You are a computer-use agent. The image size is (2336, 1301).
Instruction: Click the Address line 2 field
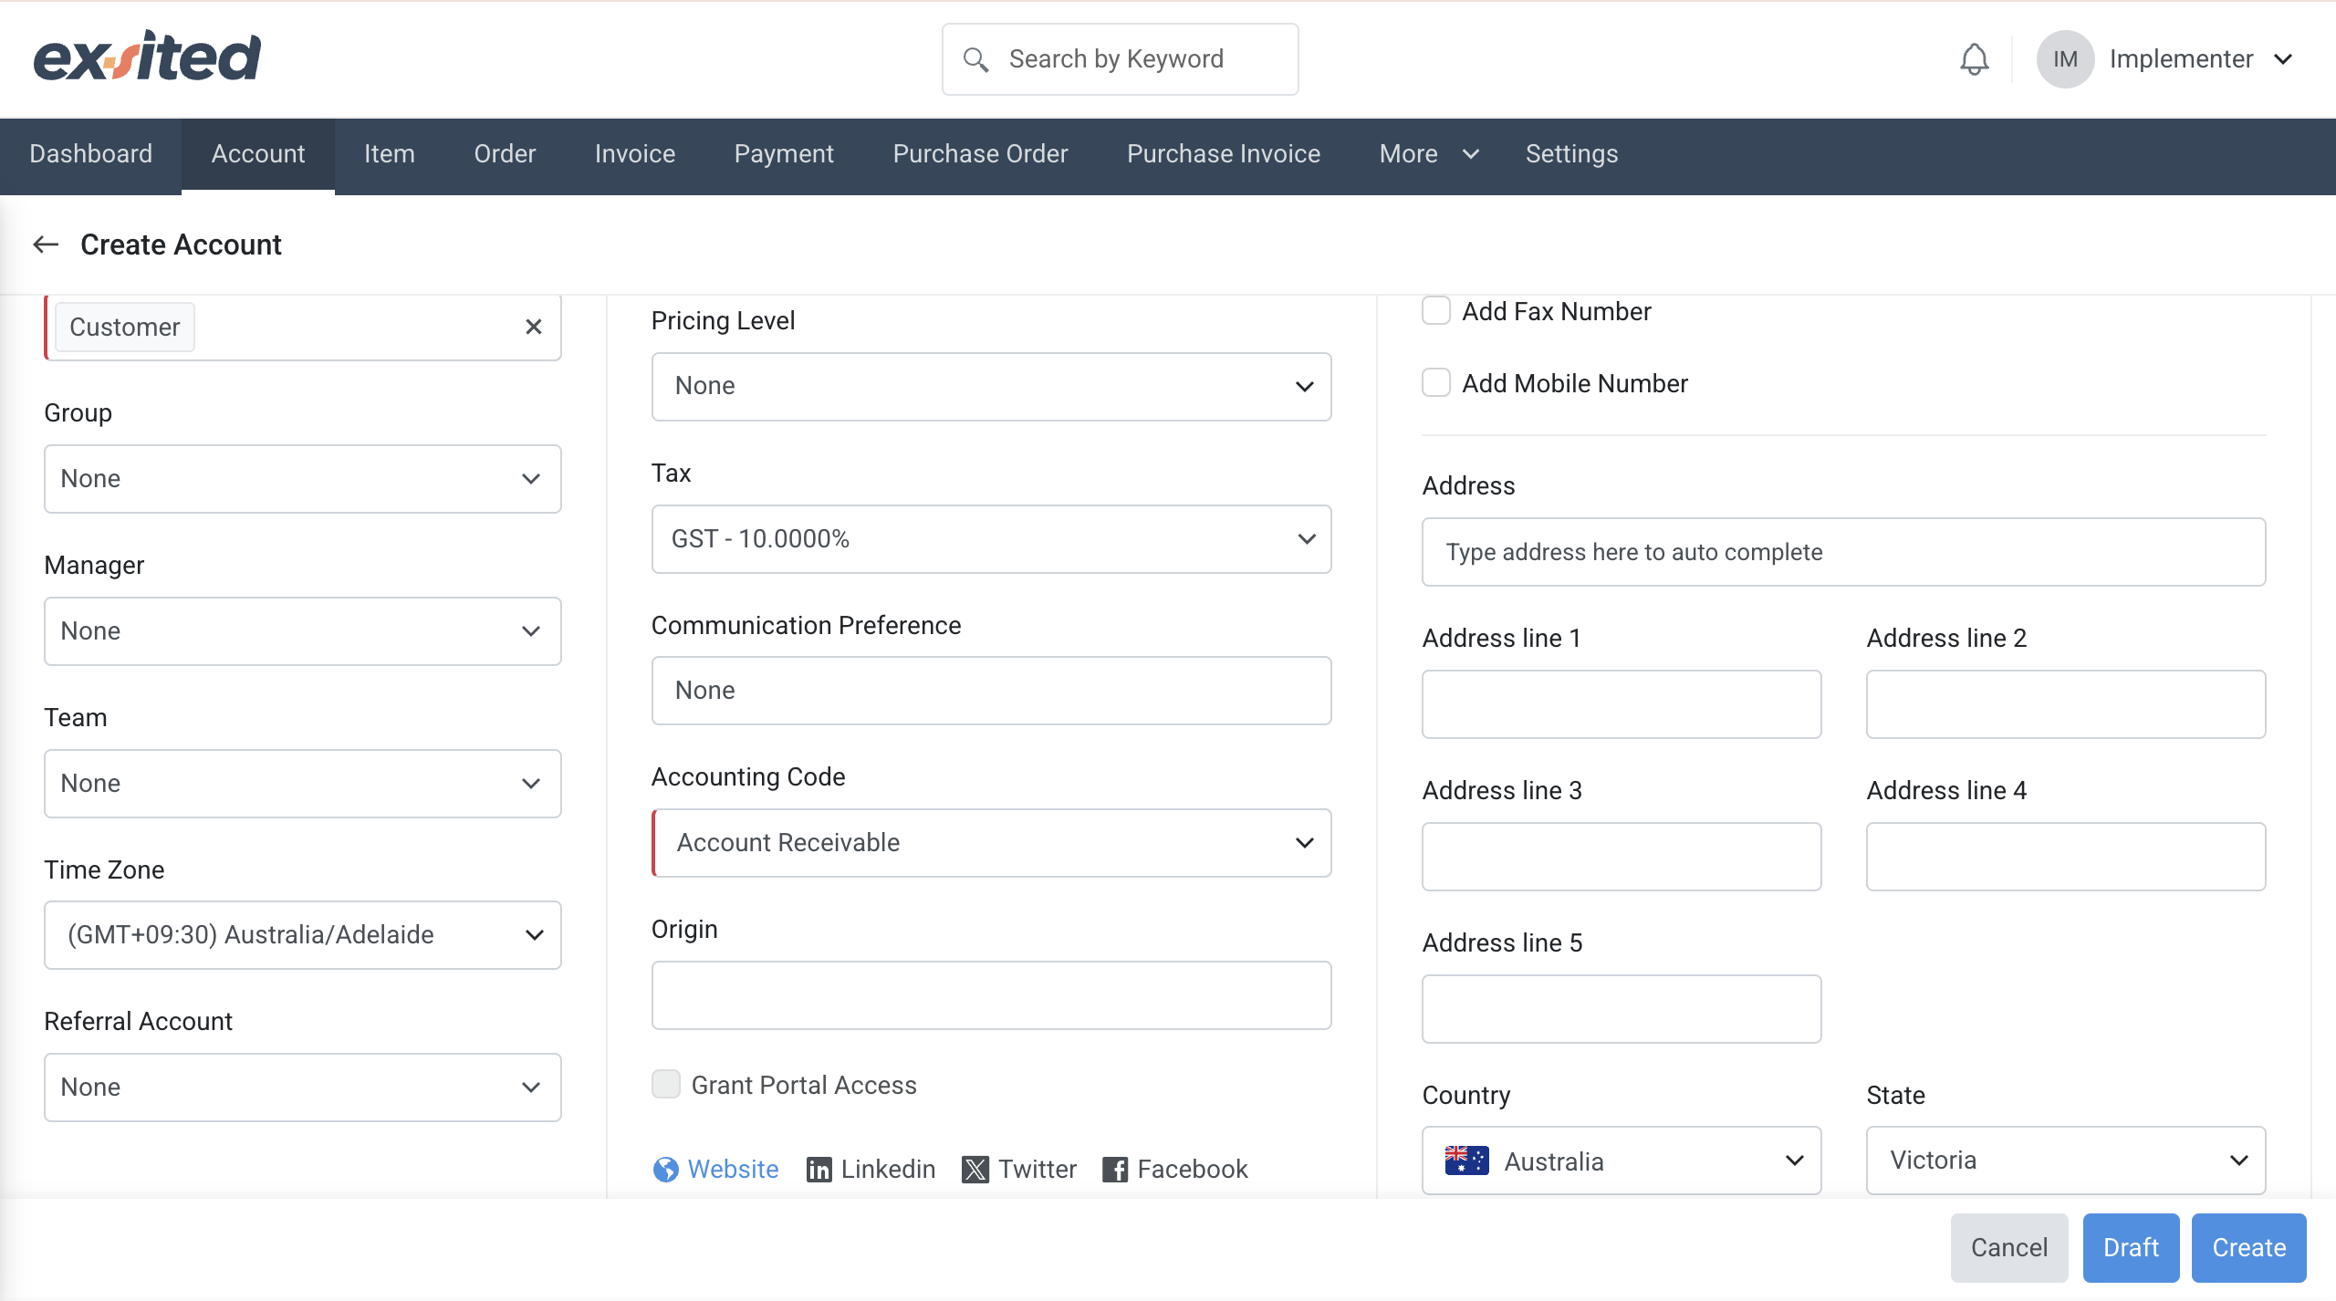2066,704
